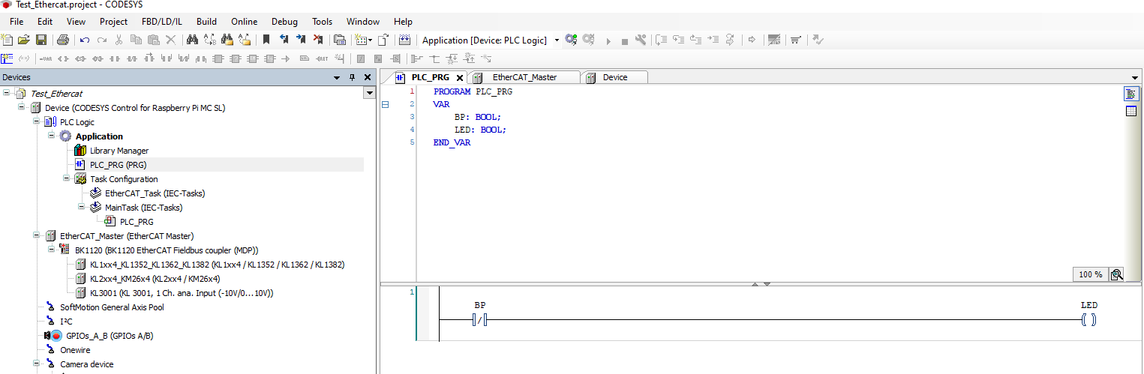
Task: Toggle auto-hide pin on Devices panel
Action: [352, 77]
